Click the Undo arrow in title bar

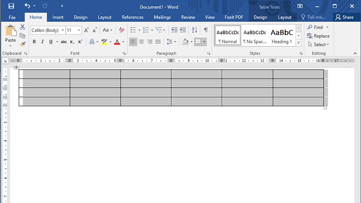point(27,6)
